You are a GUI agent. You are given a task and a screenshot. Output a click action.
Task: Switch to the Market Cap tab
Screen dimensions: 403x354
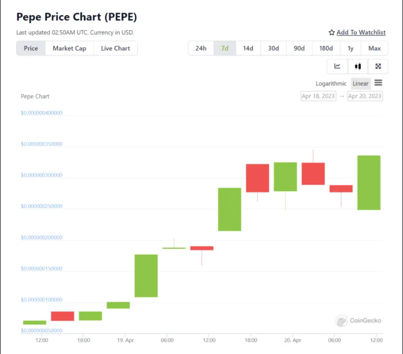point(69,48)
